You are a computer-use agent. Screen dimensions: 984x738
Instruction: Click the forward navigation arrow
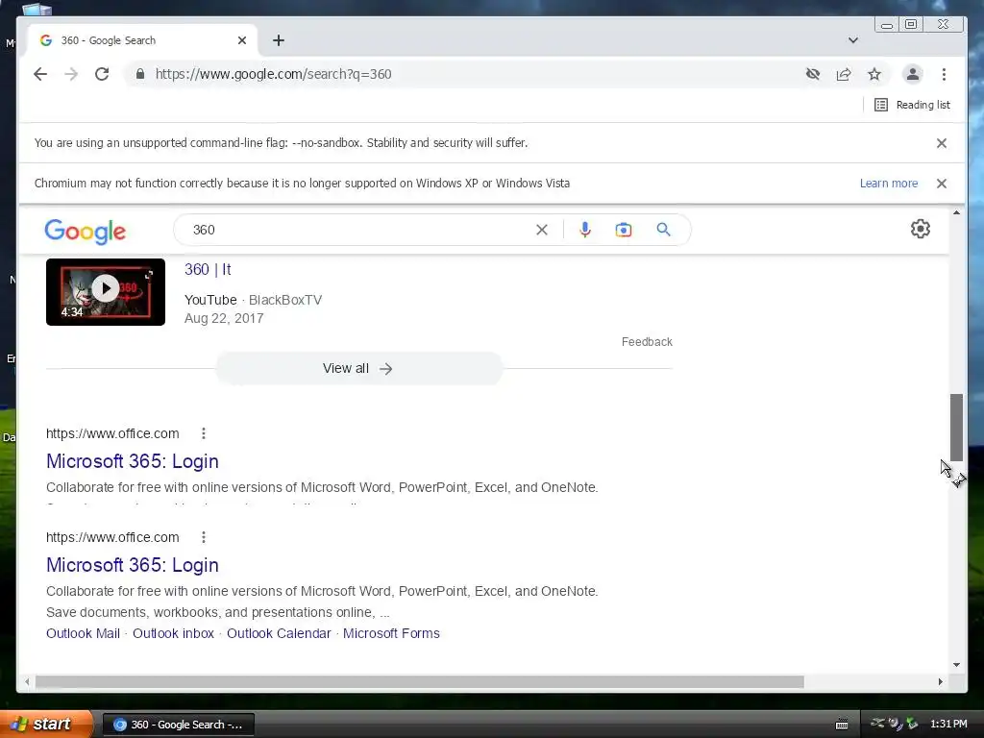point(71,74)
